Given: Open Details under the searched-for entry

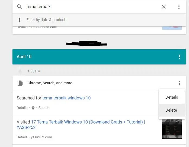Looking at the screenshot, I should (22, 108).
